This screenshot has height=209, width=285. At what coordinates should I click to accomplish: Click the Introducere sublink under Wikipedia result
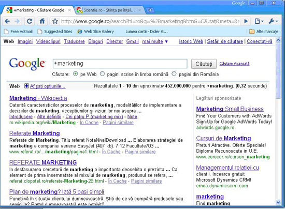tap(21, 116)
